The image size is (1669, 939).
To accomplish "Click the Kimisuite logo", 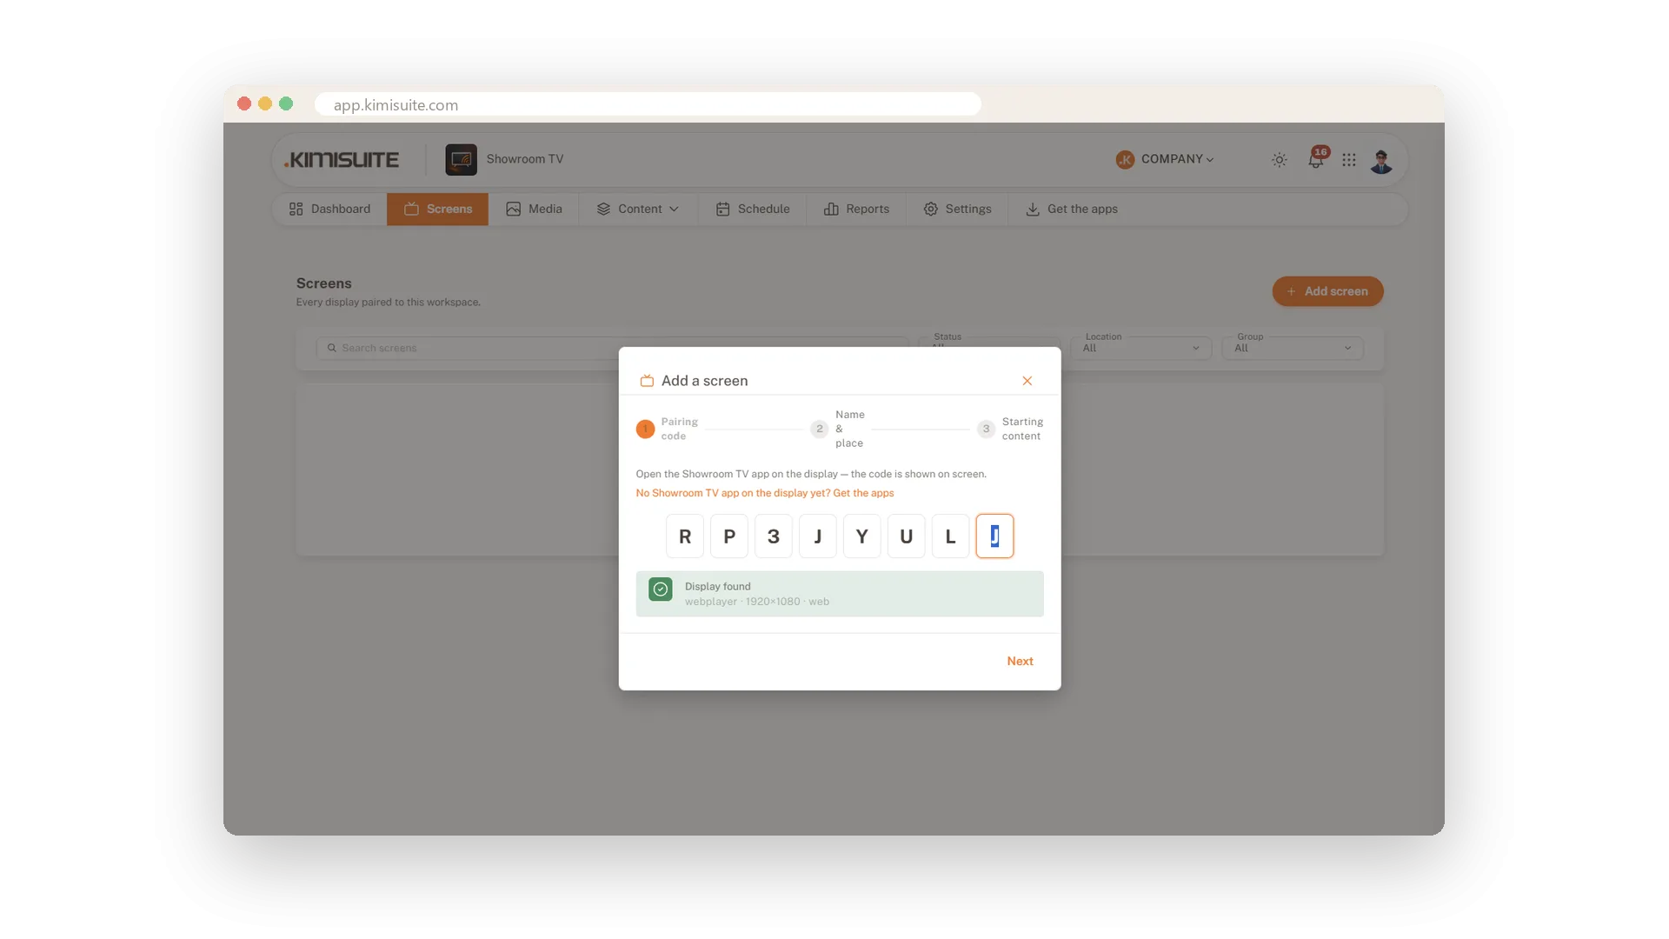I will tap(342, 160).
